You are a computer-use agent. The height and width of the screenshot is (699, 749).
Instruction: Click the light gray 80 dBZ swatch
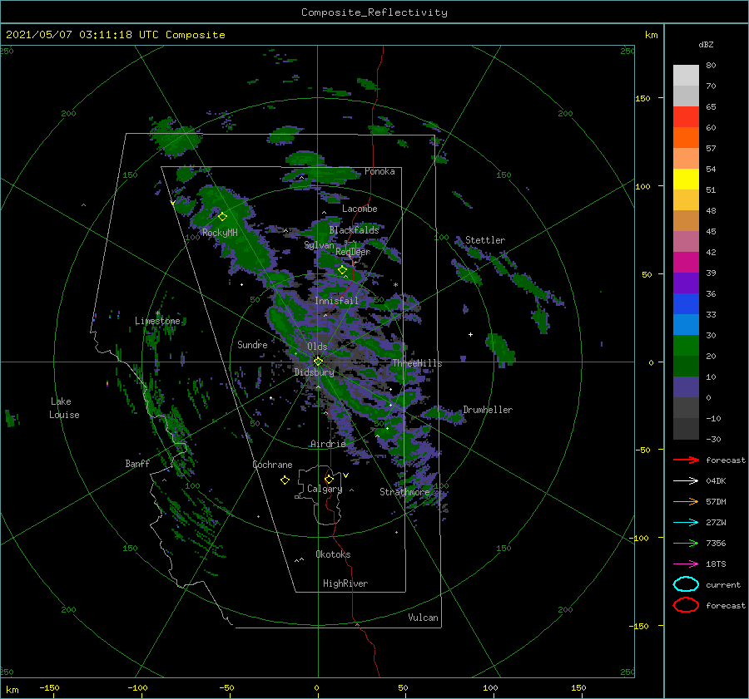click(686, 75)
